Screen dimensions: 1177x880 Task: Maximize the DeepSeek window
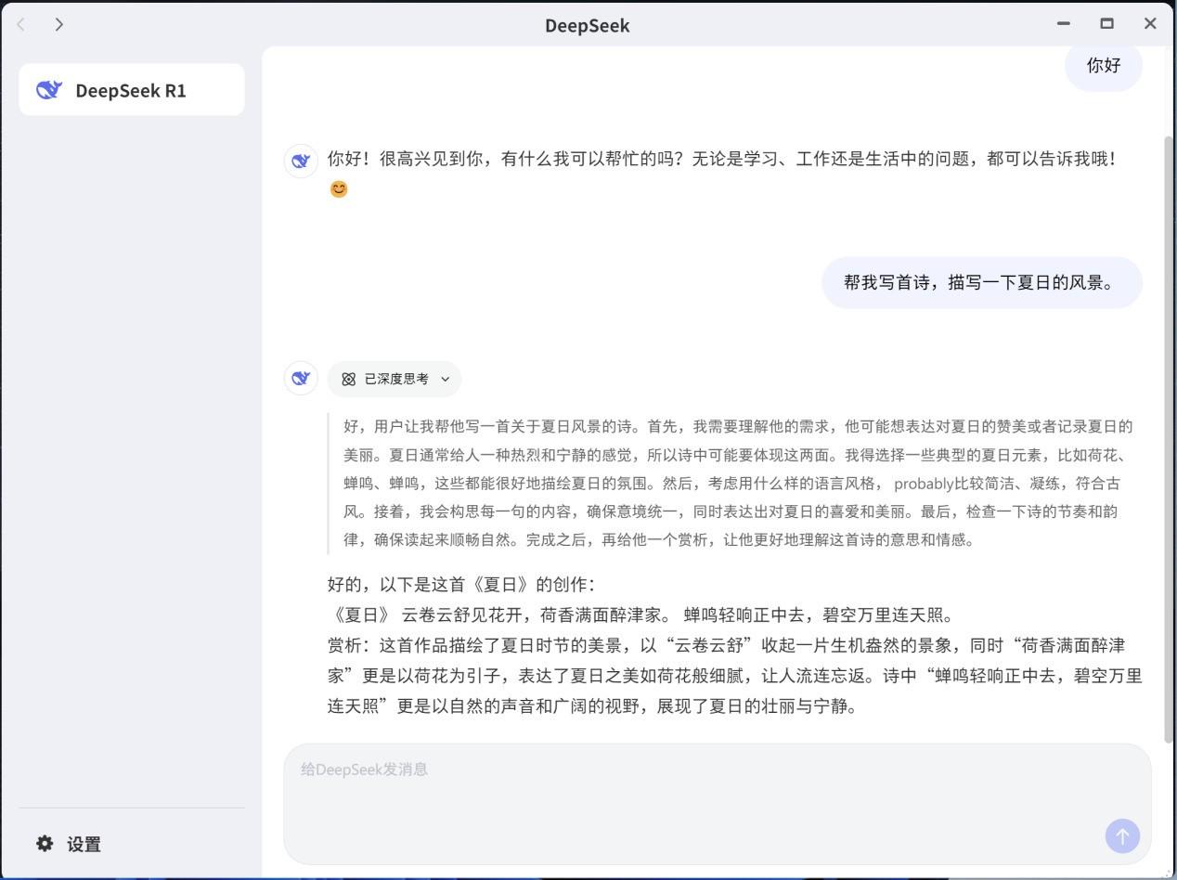1106,23
